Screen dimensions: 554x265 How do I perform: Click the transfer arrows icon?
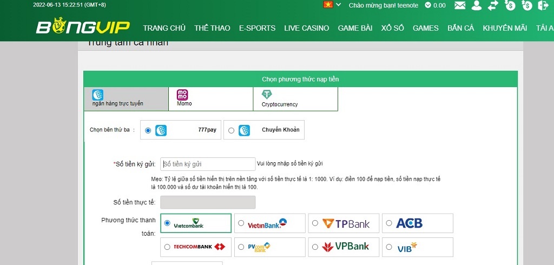(x=492, y=5)
